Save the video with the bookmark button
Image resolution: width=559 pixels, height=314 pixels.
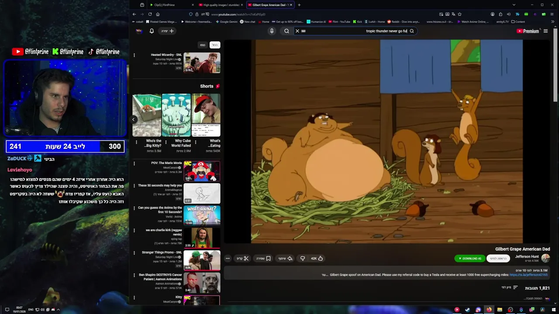[x=264, y=259]
